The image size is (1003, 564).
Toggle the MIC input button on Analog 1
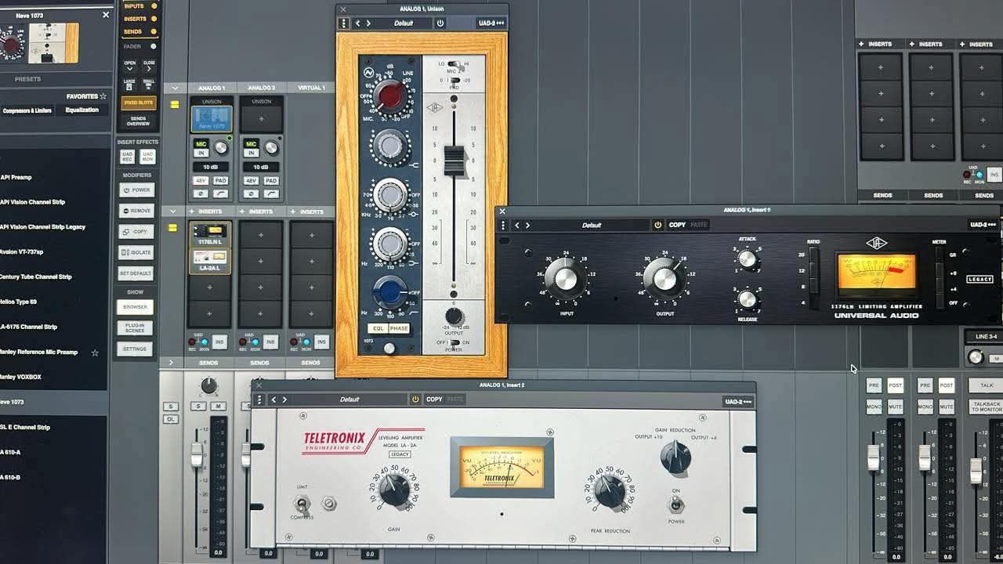(x=201, y=144)
